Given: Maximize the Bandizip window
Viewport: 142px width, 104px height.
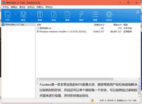Looking at the screenshot, I should [128, 3].
